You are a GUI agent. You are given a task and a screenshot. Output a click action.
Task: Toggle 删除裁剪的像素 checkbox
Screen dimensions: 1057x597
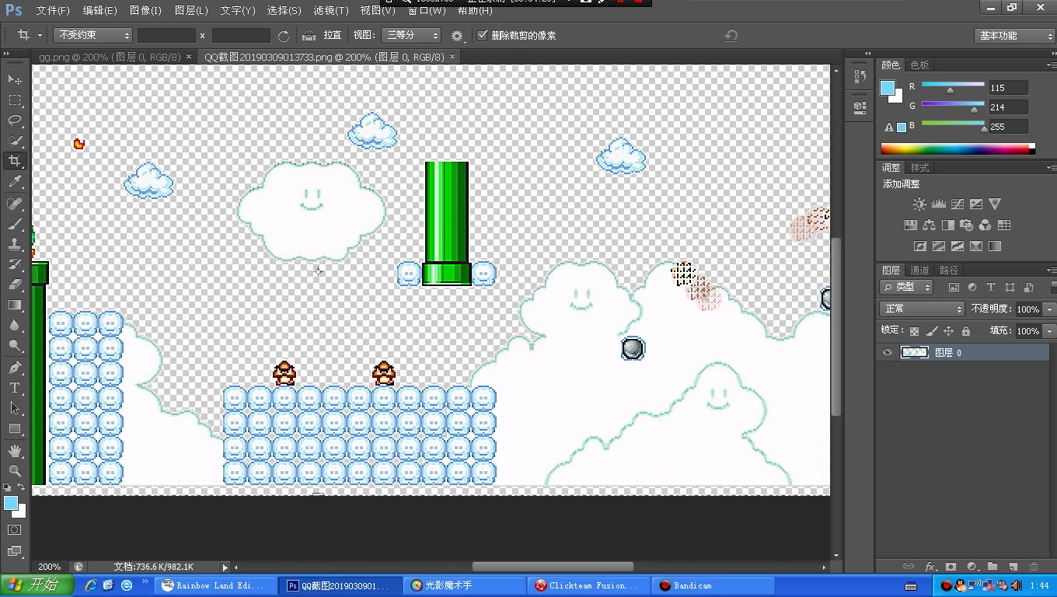pyautogui.click(x=483, y=36)
